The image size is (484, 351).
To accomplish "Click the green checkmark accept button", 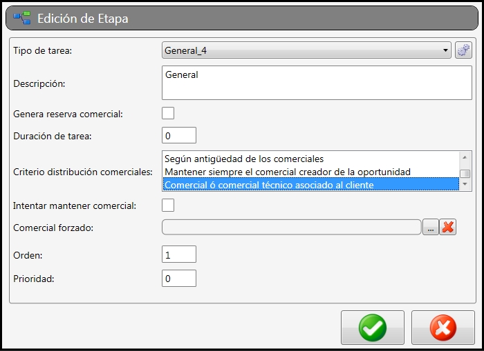I will click(373, 328).
